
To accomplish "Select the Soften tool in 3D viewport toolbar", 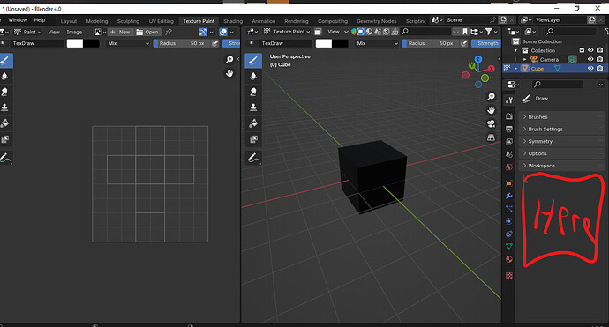I will (x=253, y=76).
